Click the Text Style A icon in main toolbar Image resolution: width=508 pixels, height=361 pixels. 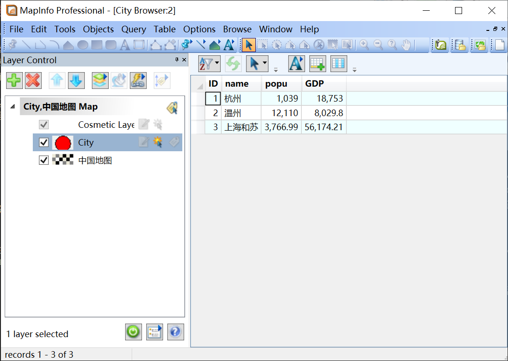click(229, 44)
